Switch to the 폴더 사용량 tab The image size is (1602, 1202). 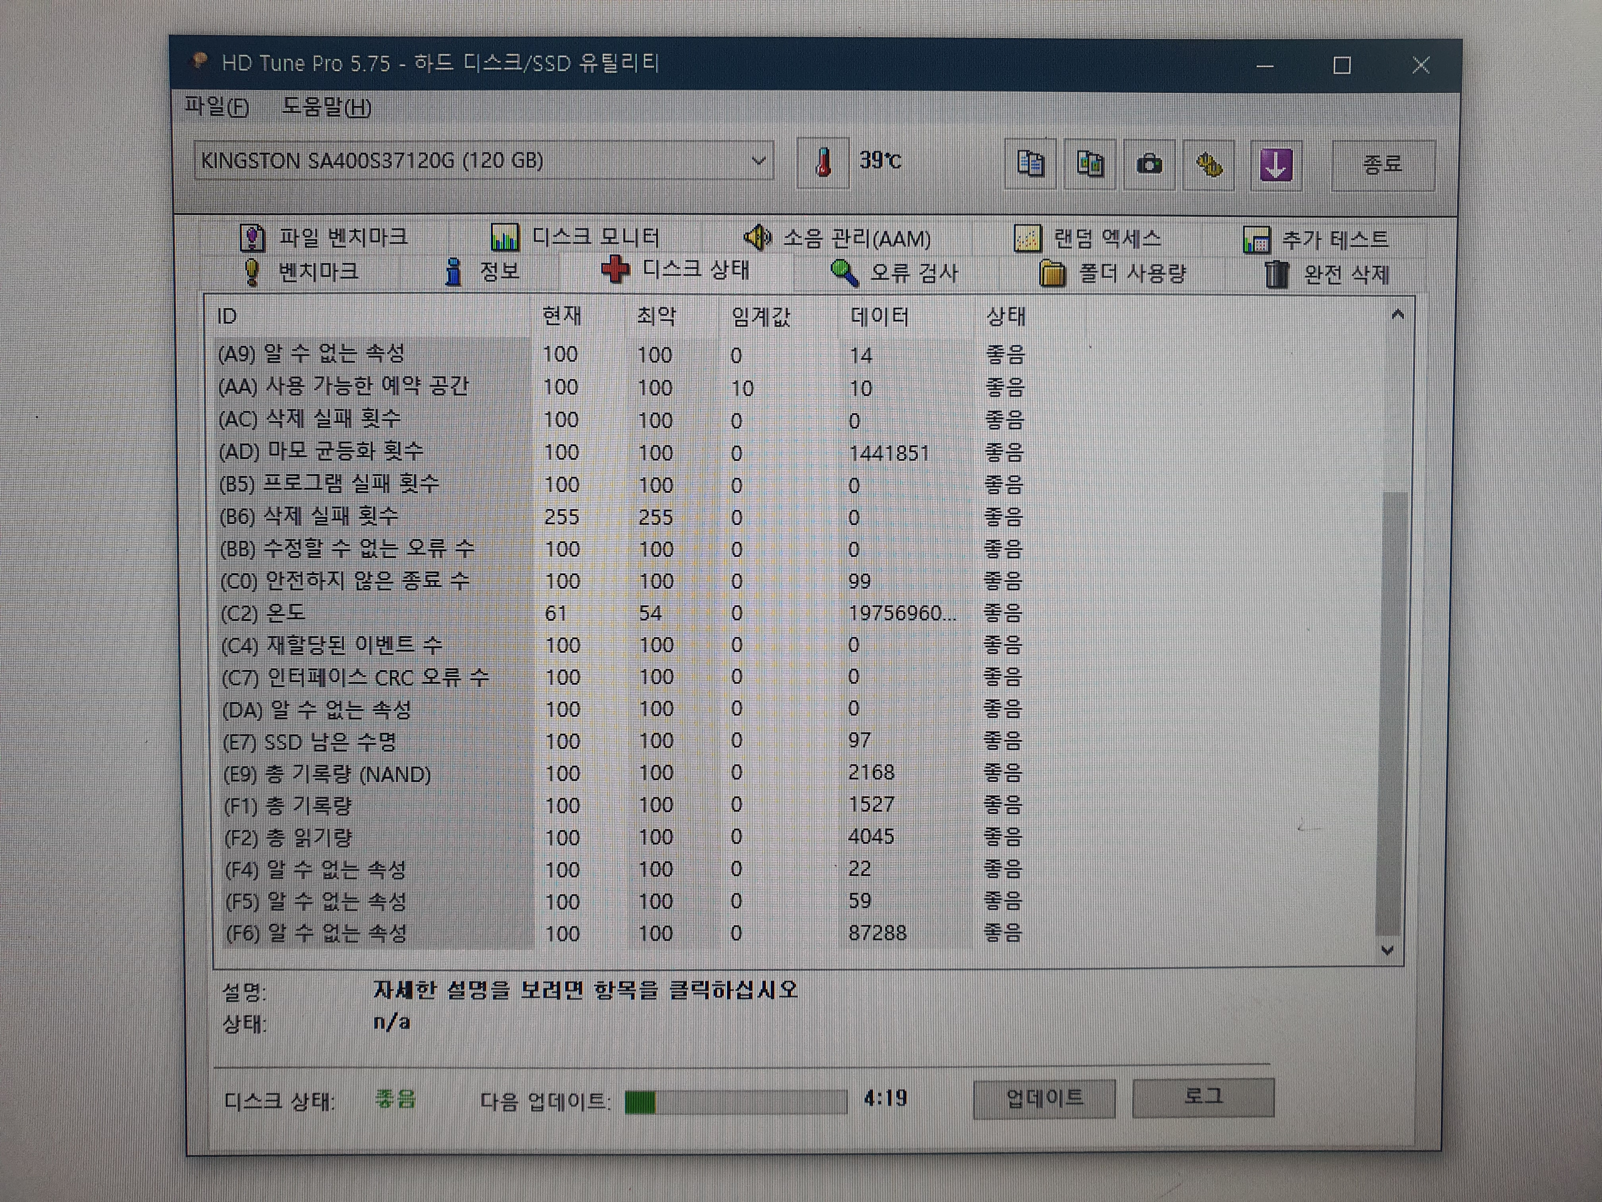(x=1113, y=274)
